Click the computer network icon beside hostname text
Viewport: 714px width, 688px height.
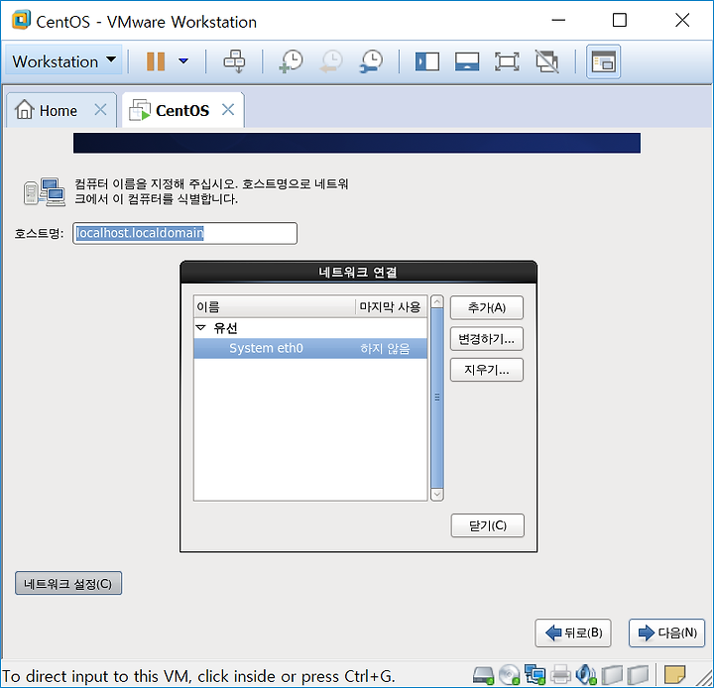pyautogui.click(x=45, y=191)
